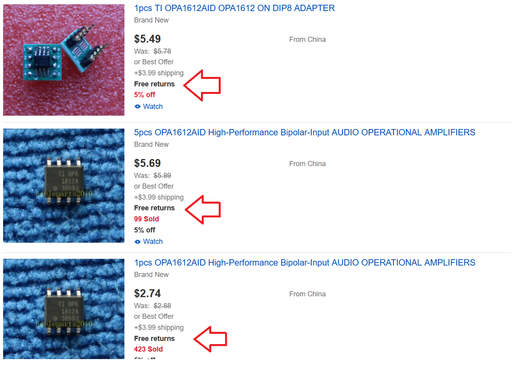Click 'or Best Offer' under the $5.69 price
The image size is (516, 365).
pyautogui.click(x=154, y=186)
